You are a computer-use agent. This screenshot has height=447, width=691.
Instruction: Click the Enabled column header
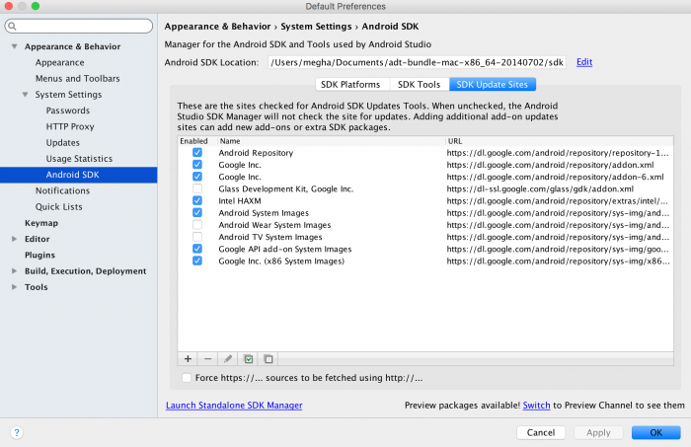pyautogui.click(x=193, y=141)
